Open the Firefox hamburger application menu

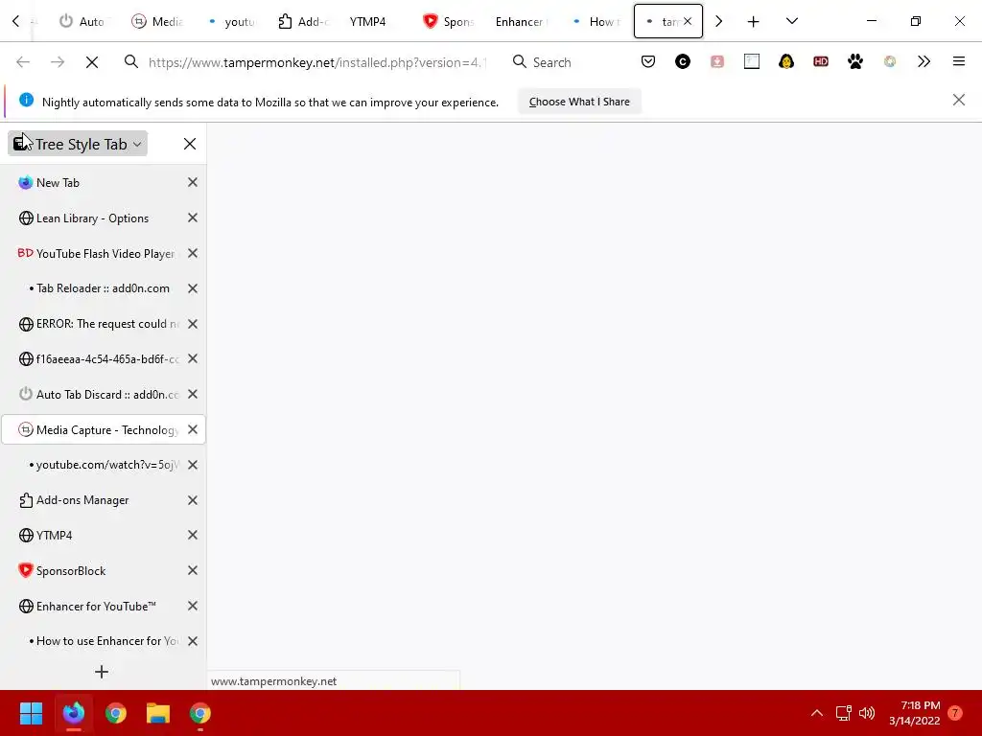(x=958, y=61)
